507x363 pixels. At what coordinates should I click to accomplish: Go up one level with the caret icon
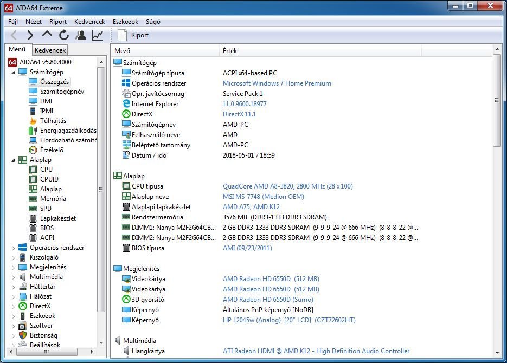[47, 34]
